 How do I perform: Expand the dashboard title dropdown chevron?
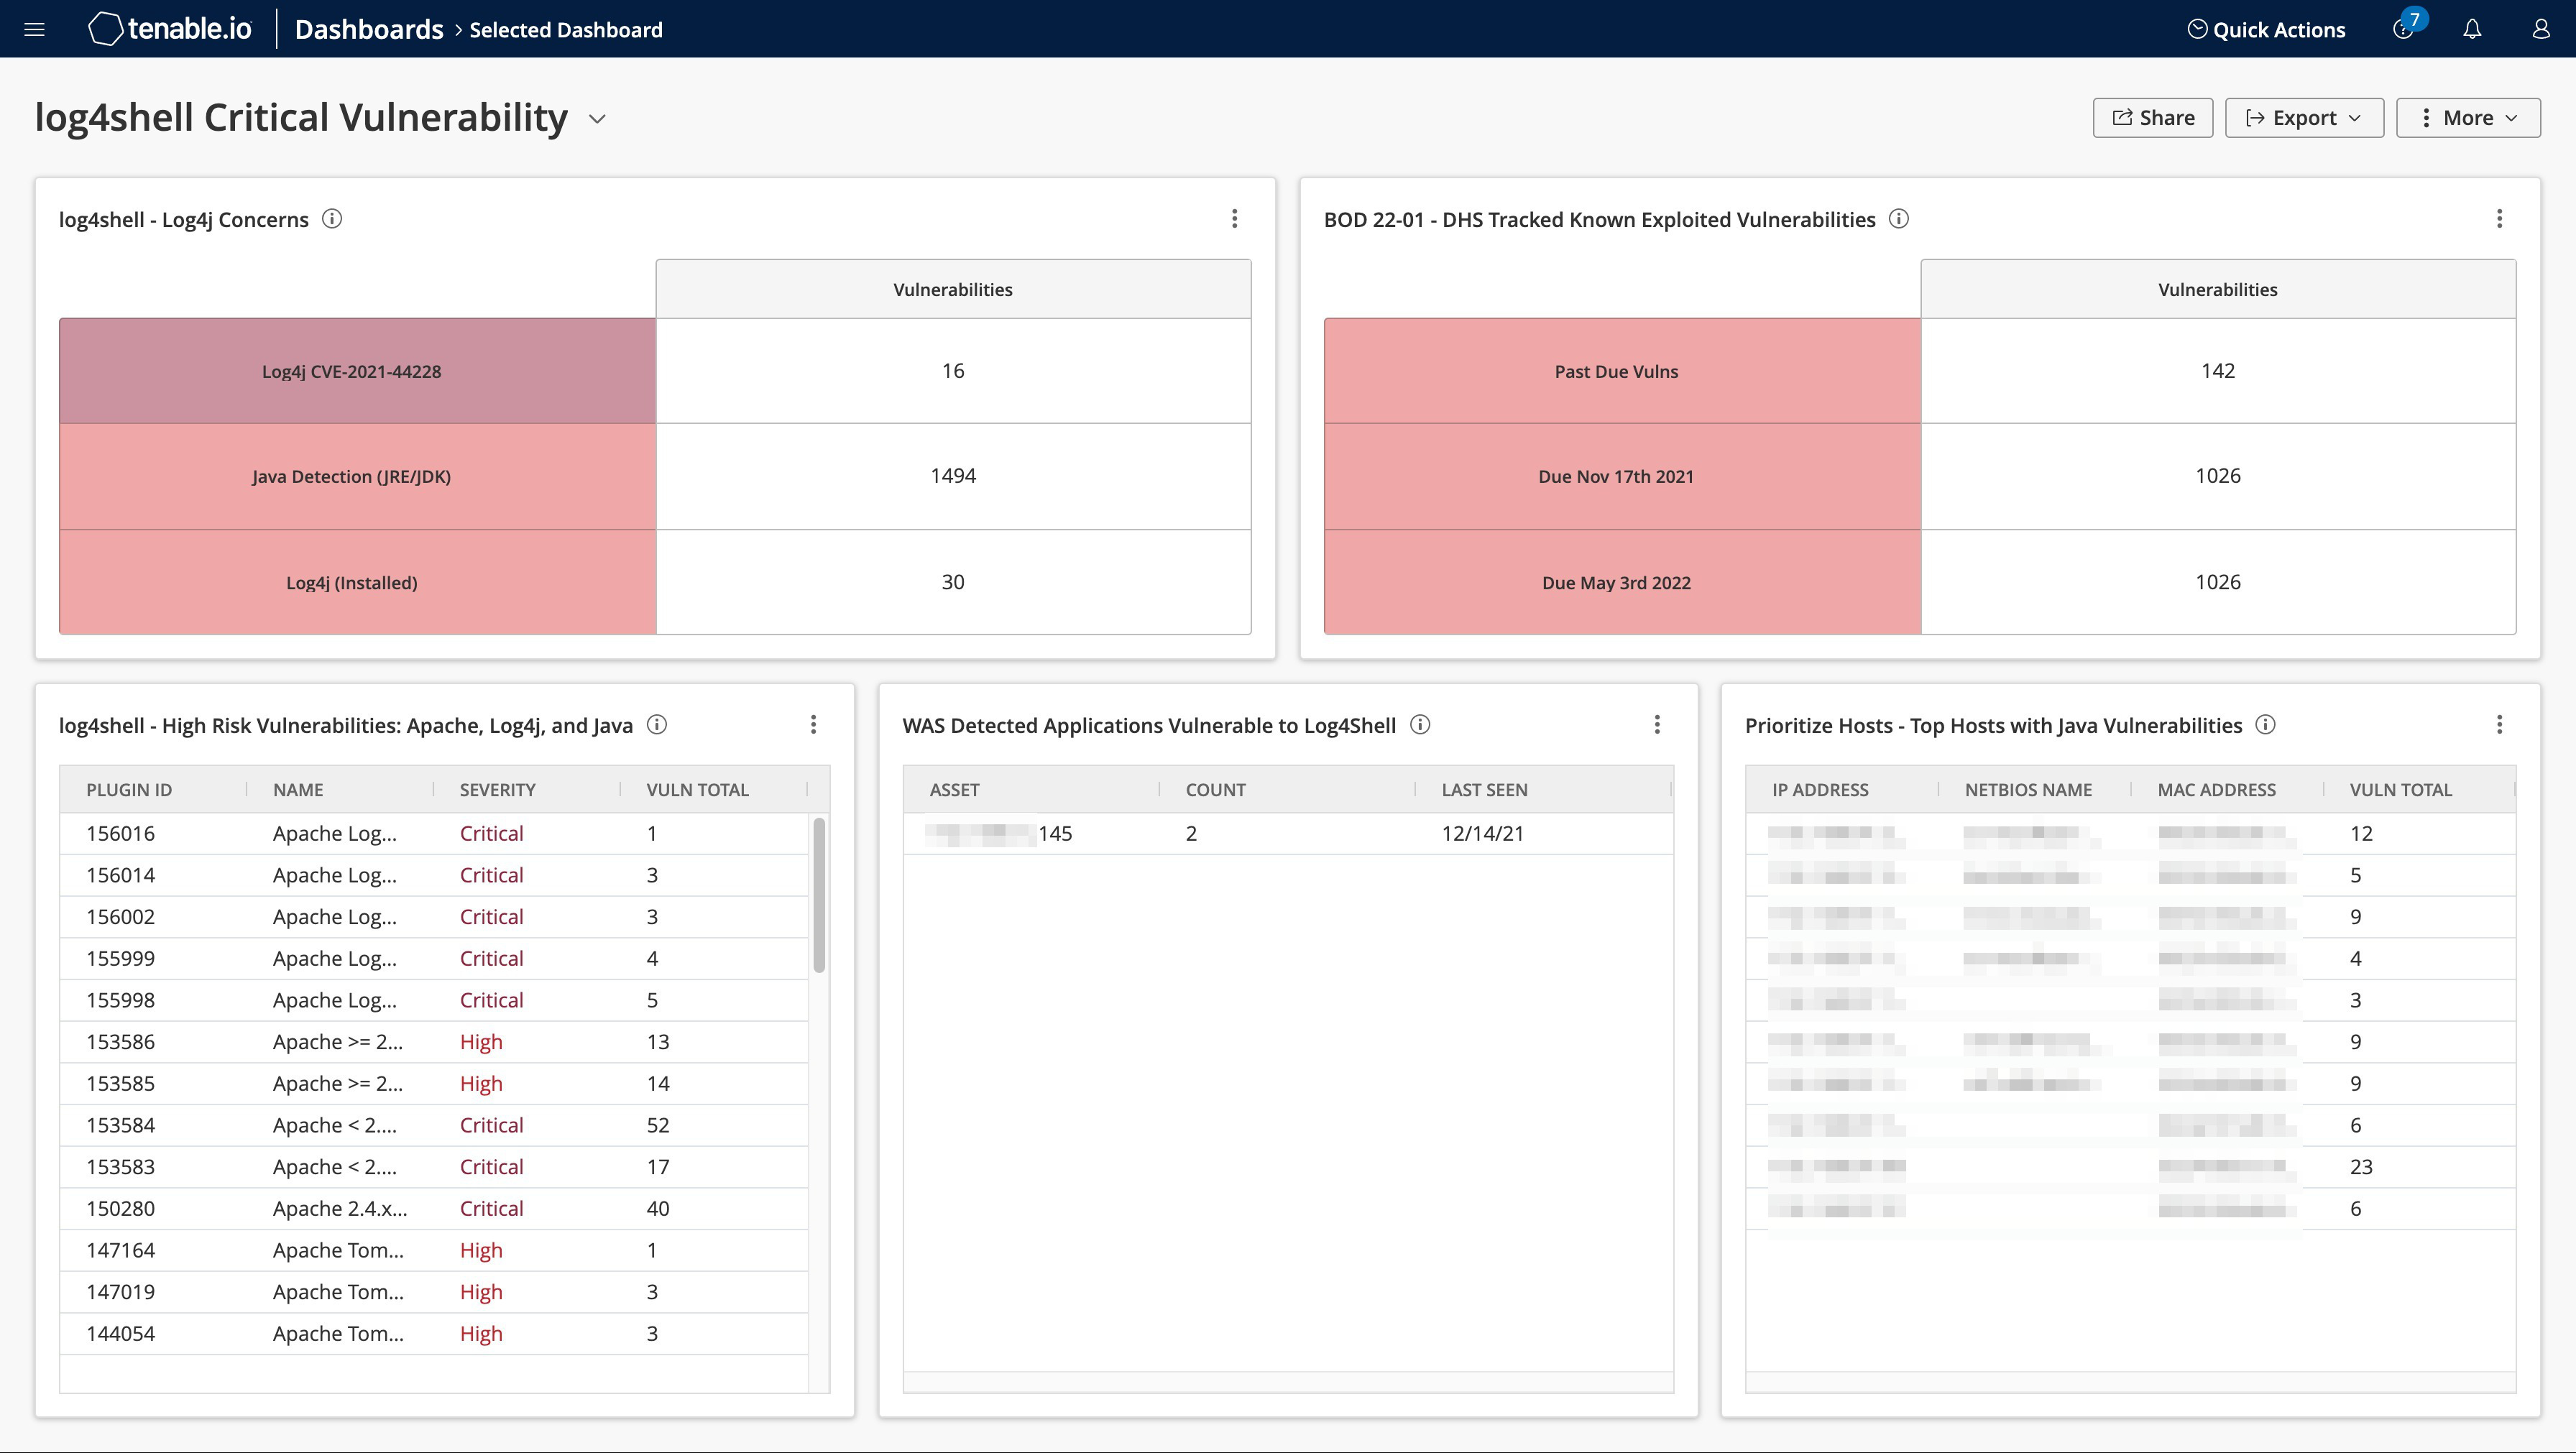(597, 118)
